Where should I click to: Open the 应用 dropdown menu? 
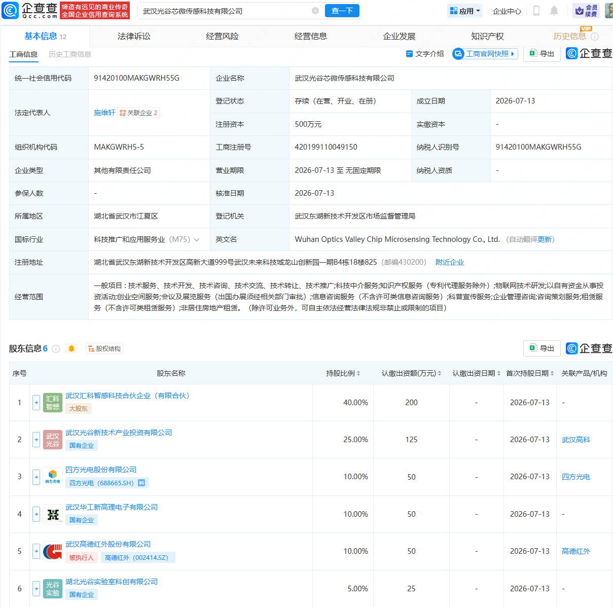click(465, 11)
